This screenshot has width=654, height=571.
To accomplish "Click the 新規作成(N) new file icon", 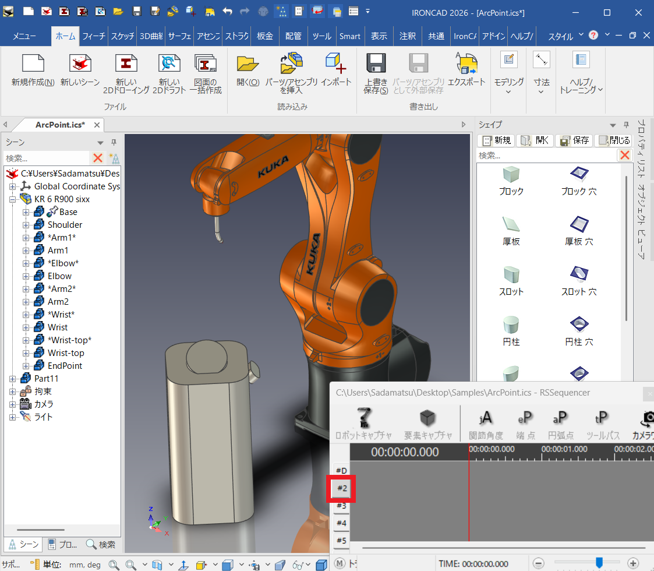I will [x=33, y=70].
